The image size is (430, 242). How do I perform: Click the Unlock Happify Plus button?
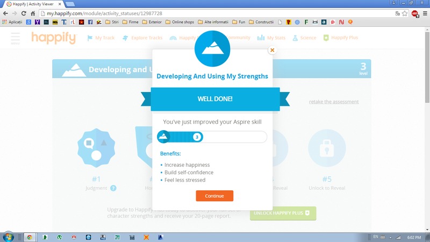coord(283,213)
